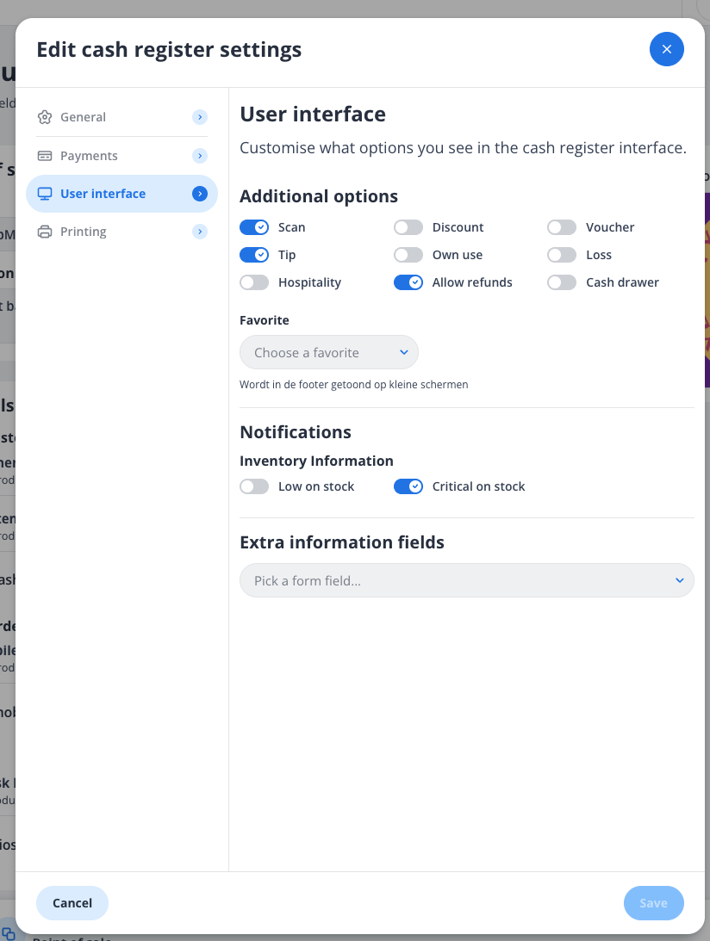
Task: Click the blue chevron on User interface row
Action: [x=200, y=194]
